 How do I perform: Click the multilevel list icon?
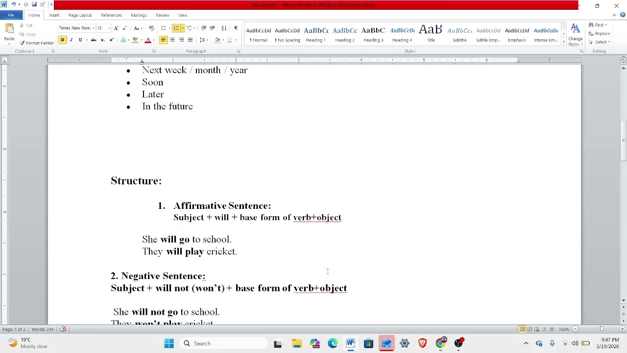[190, 28]
